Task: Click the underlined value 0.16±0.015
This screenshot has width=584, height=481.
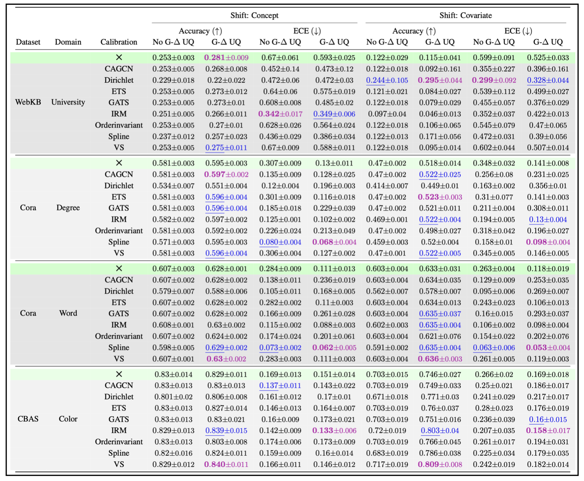Action: (x=548, y=419)
